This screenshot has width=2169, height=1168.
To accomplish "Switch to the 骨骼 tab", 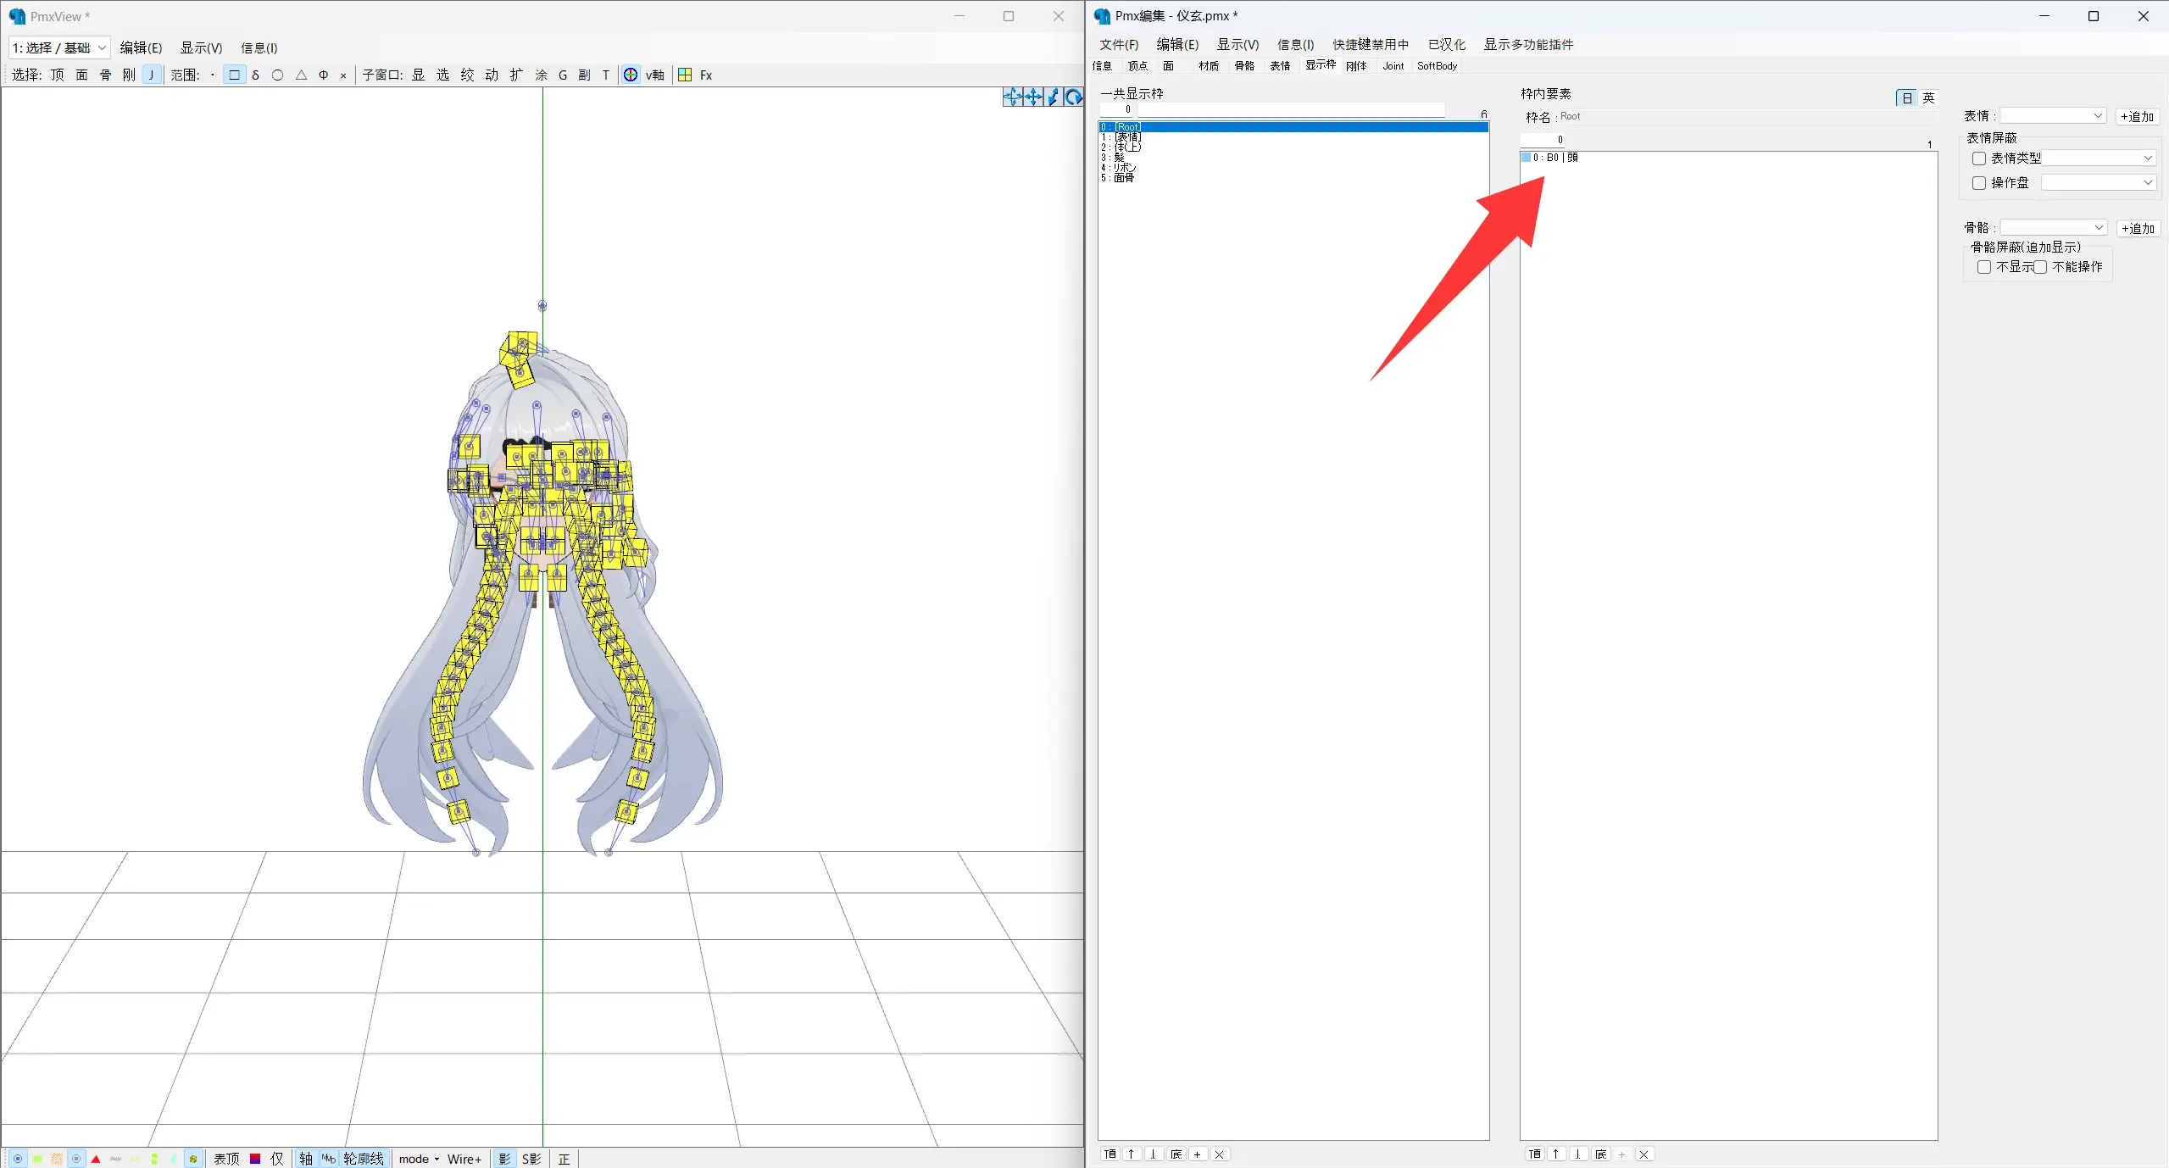I will point(1243,66).
